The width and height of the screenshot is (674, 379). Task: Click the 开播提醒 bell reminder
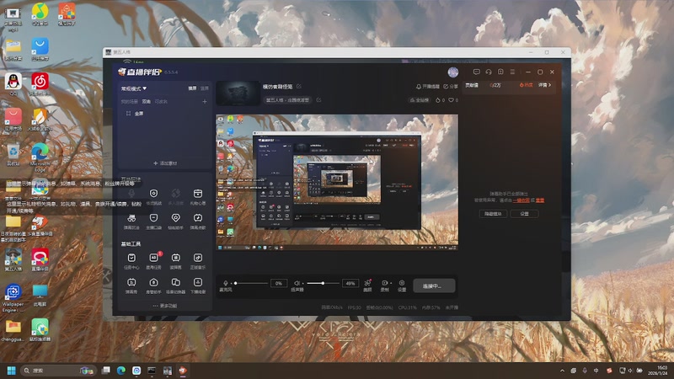pyautogui.click(x=428, y=87)
